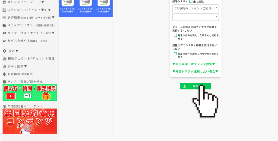
Task: Click the calendar icon beside スケジュール/イベント予約
Action: tap(4, 10)
